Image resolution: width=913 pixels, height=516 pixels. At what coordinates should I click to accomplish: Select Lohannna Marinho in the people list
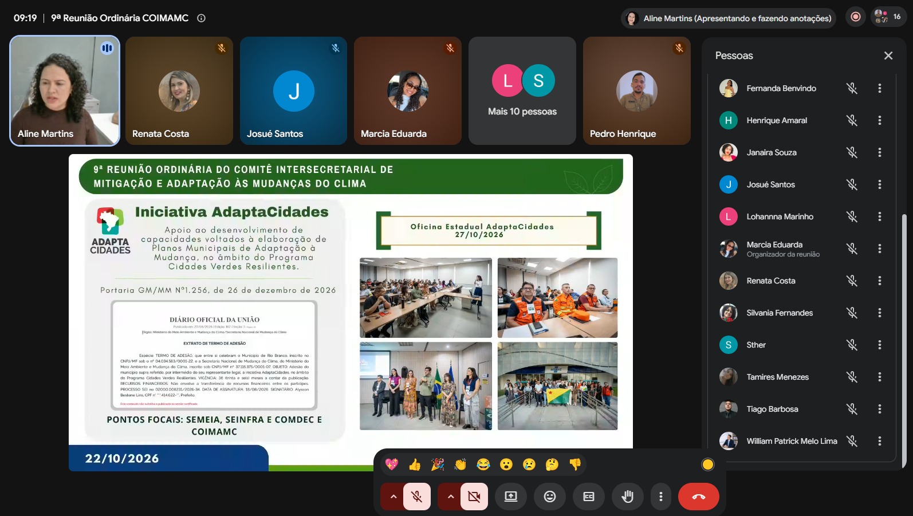pyautogui.click(x=802, y=216)
